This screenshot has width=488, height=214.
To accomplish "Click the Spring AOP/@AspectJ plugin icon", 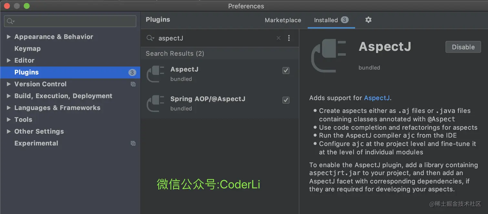I will point(155,103).
